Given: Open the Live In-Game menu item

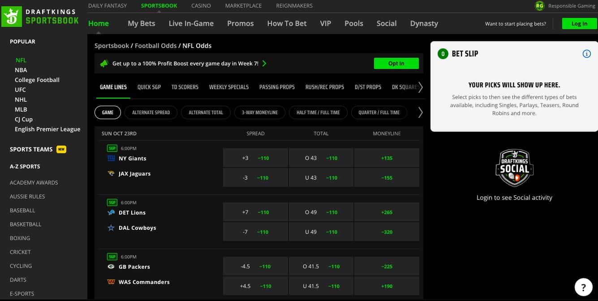Looking at the screenshot, I should point(191,23).
